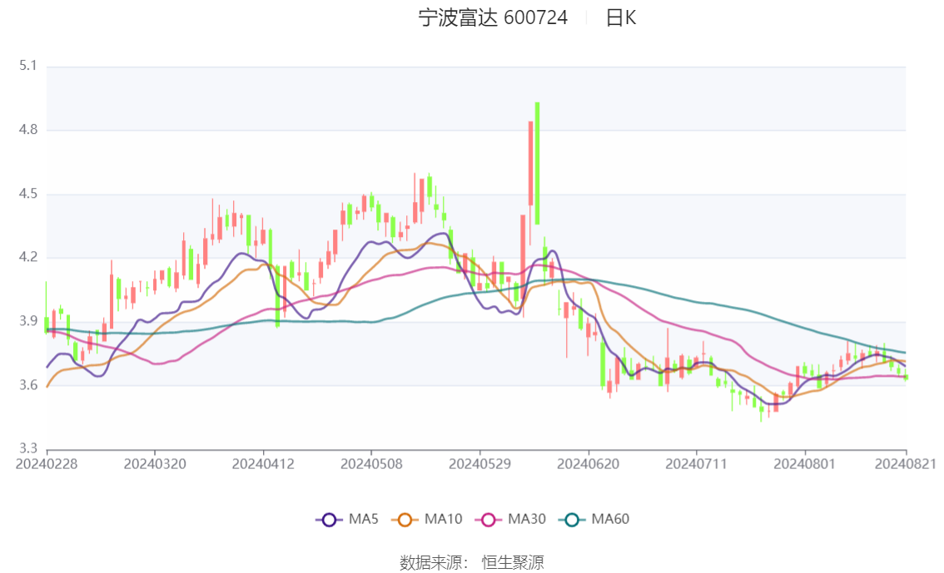This screenshot has width=944, height=573.
Task: Click the purple MA5 legend marker circle
Action: click(x=329, y=520)
